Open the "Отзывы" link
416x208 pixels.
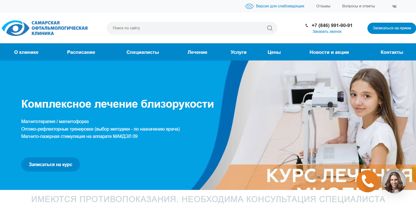[x=323, y=6]
